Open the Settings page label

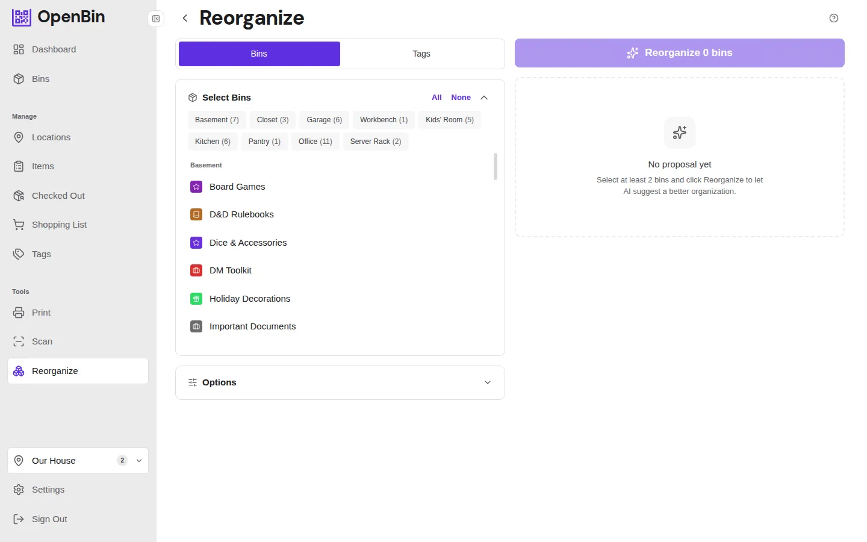48,490
